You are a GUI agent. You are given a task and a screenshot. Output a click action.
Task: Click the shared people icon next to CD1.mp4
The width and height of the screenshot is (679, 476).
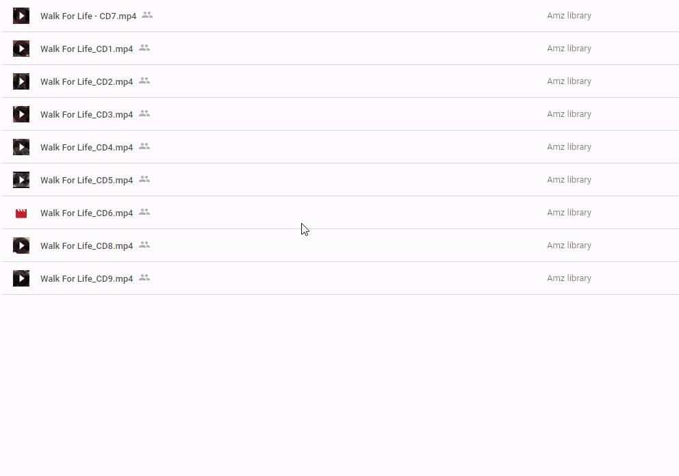coord(144,48)
